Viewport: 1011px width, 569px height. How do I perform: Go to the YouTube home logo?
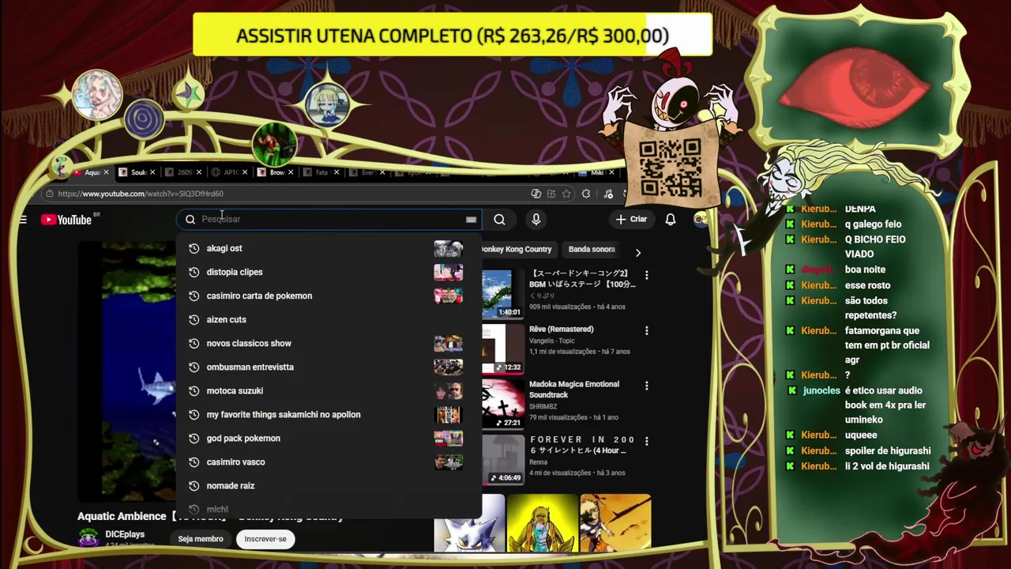tap(66, 220)
